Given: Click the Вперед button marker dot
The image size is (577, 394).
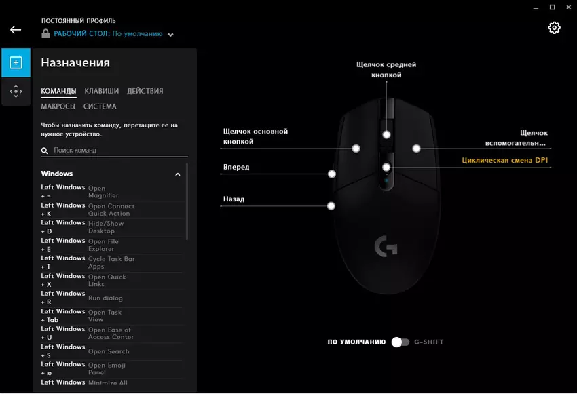Looking at the screenshot, I should click(332, 174).
